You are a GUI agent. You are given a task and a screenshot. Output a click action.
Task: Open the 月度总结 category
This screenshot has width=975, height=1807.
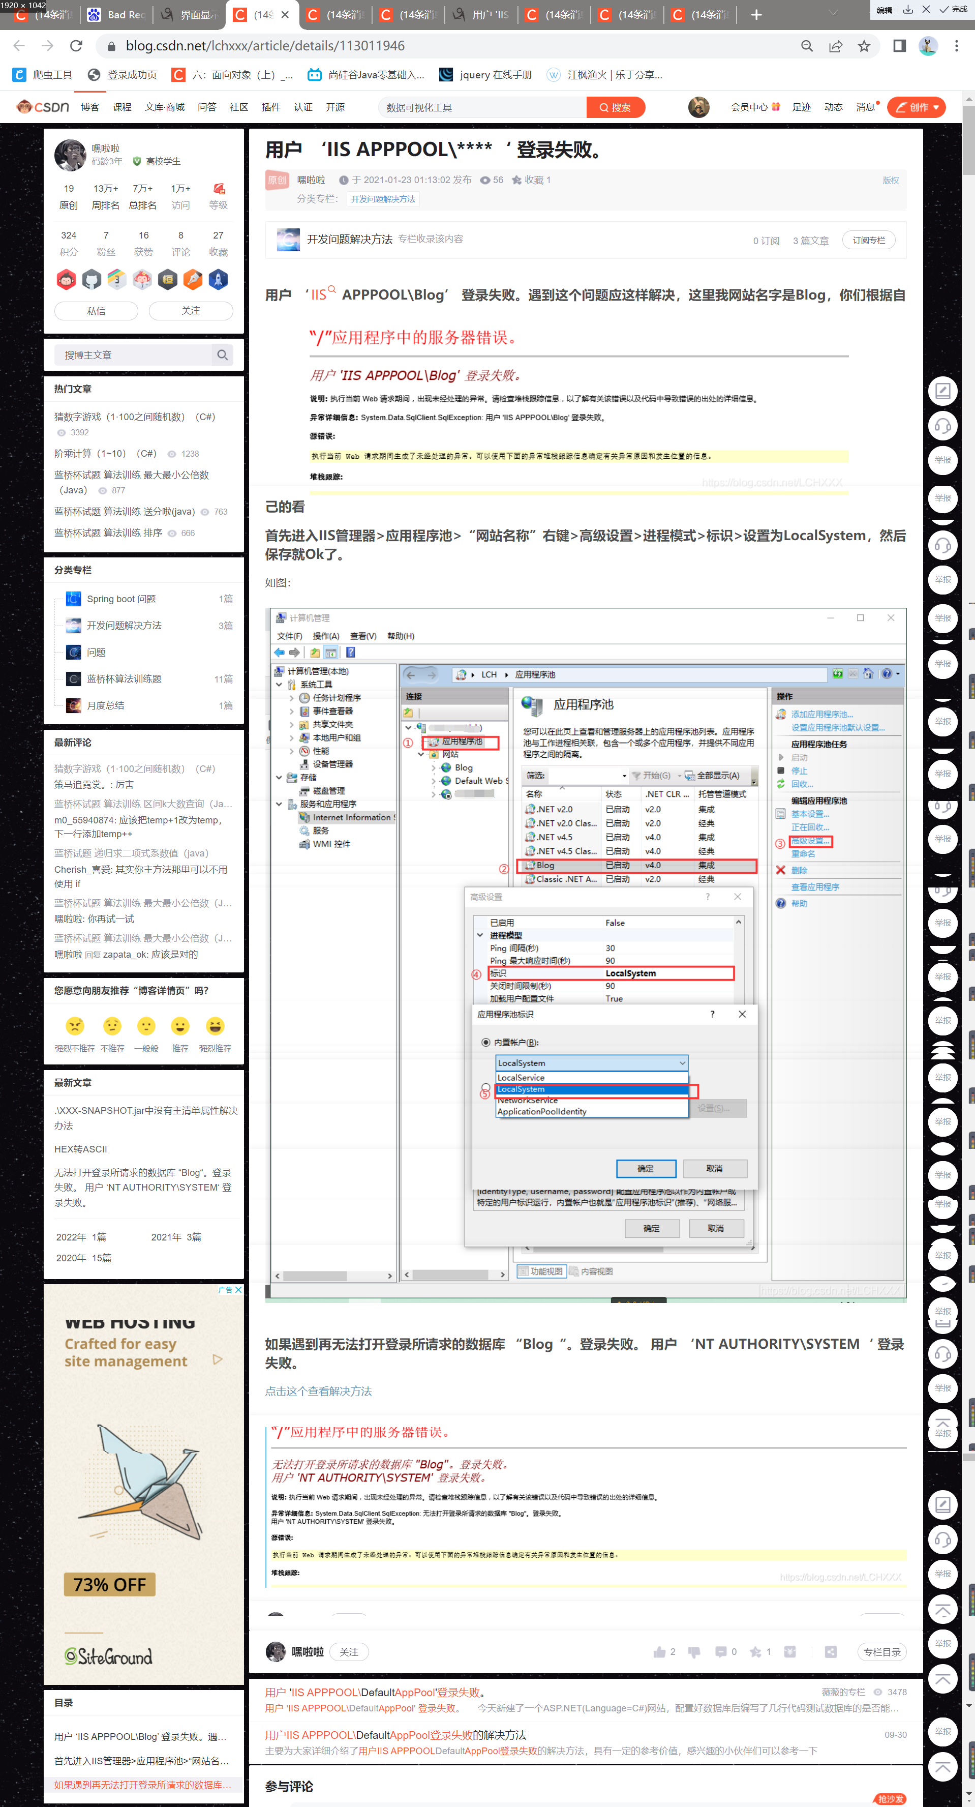tap(105, 706)
